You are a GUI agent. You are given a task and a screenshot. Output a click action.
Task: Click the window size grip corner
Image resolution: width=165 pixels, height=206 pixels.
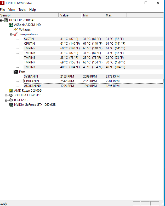click(x=162, y=204)
